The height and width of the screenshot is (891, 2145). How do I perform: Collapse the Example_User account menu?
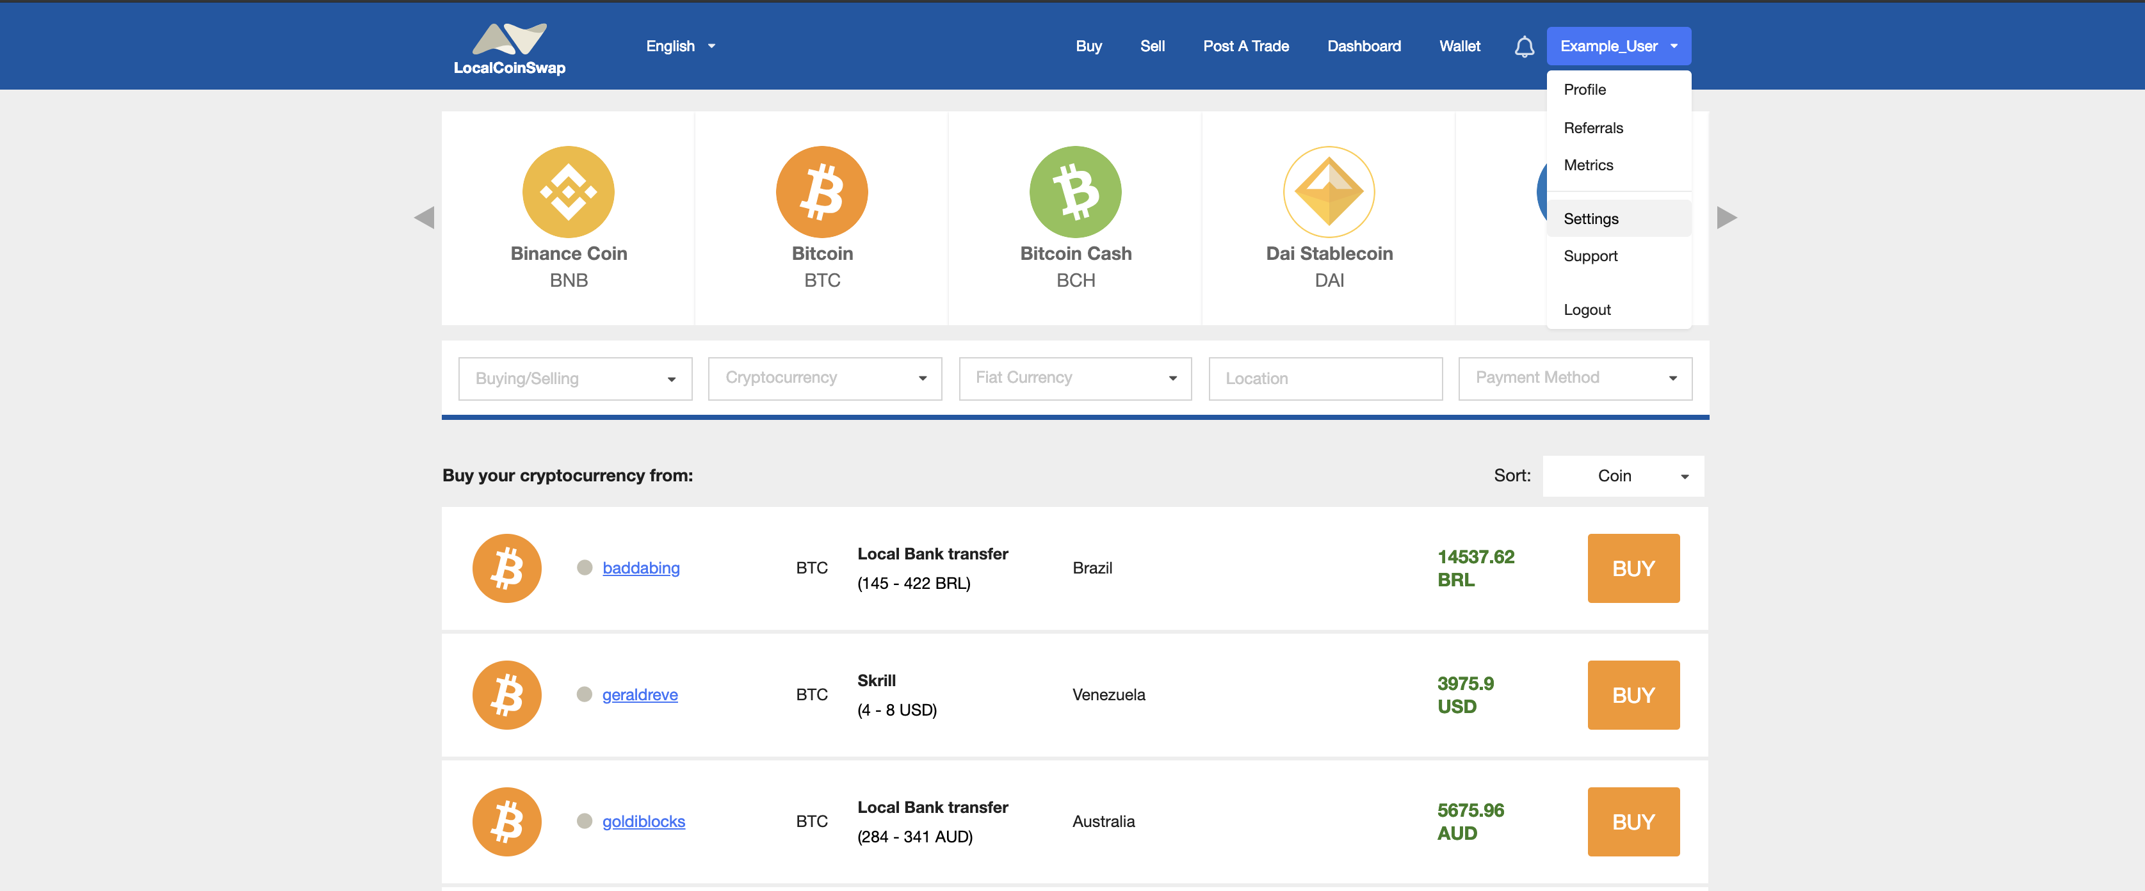1619,46
